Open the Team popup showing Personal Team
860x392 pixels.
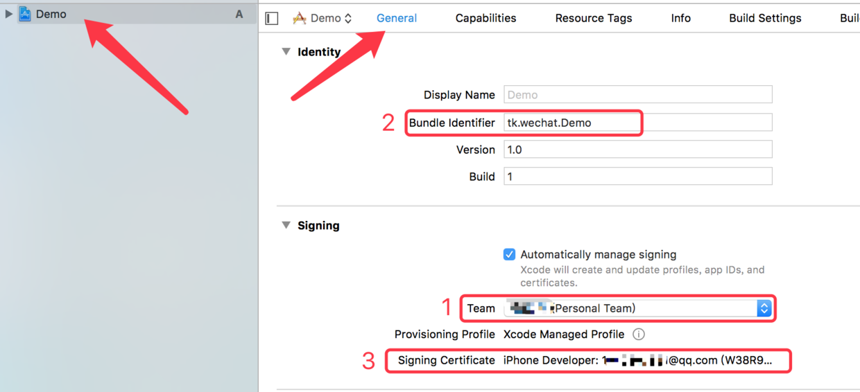point(638,308)
